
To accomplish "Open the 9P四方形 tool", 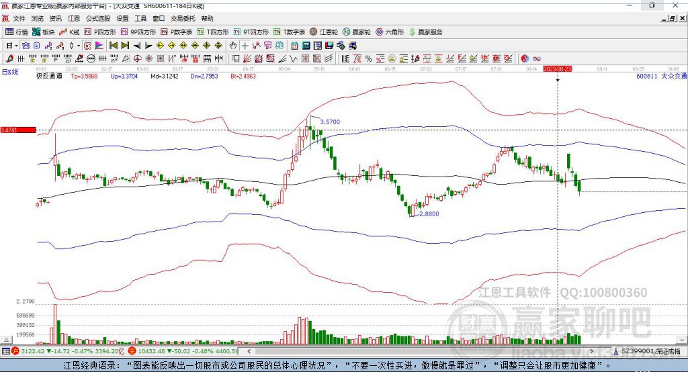I will [138, 32].
